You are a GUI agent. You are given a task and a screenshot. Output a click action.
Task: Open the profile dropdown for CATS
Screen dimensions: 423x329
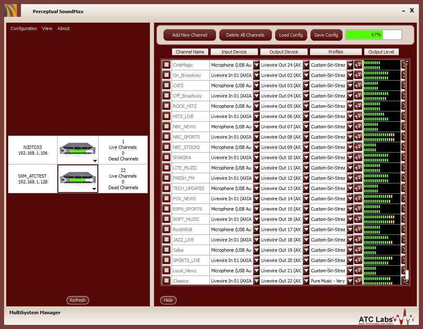point(350,86)
